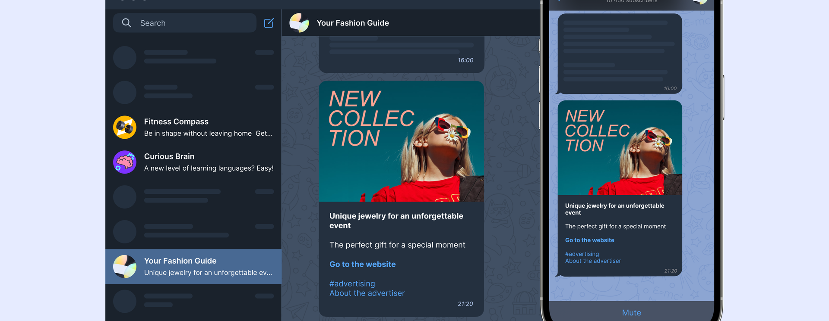Open the Fitness Compass chat

pos(193,127)
